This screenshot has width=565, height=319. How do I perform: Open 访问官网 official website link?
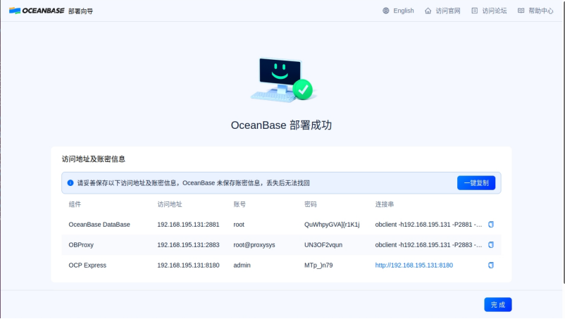pyautogui.click(x=448, y=11)
